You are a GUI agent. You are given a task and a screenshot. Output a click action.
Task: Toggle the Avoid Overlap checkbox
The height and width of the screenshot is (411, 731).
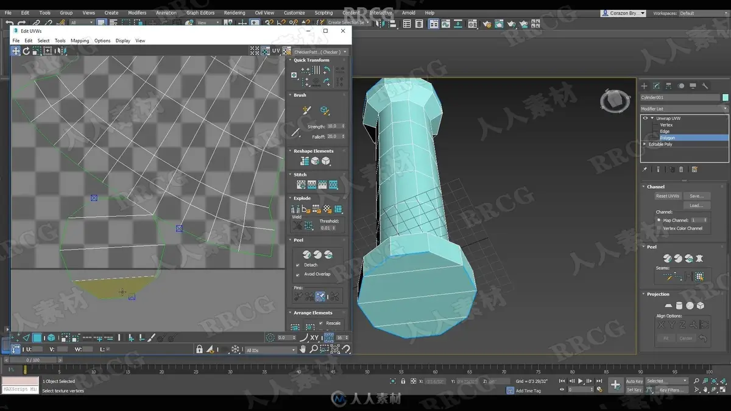click(x=298, y=274)
